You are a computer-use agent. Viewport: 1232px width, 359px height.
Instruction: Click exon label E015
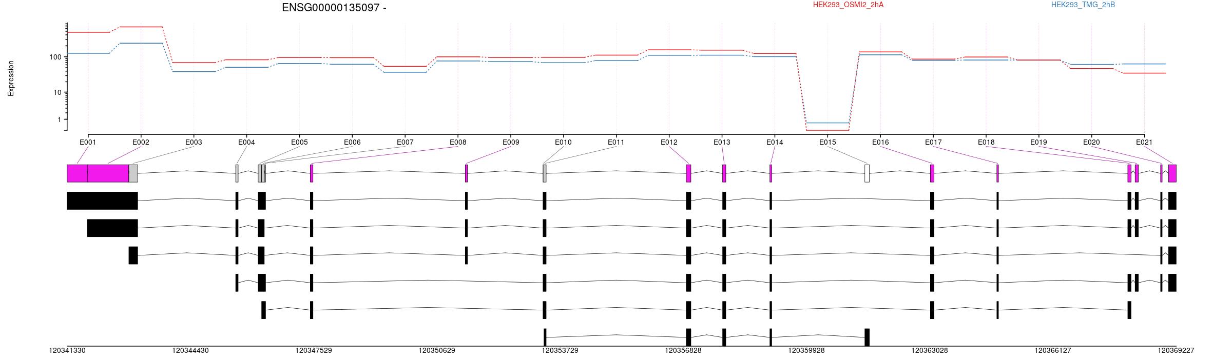pos(827,142)
